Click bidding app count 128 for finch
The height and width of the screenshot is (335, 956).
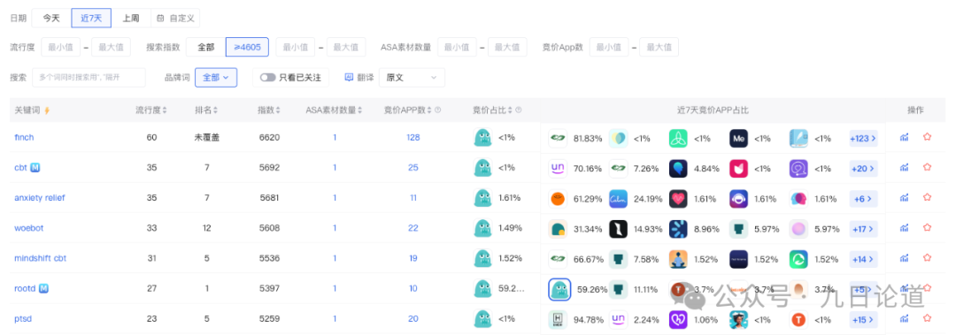(413, 137)
